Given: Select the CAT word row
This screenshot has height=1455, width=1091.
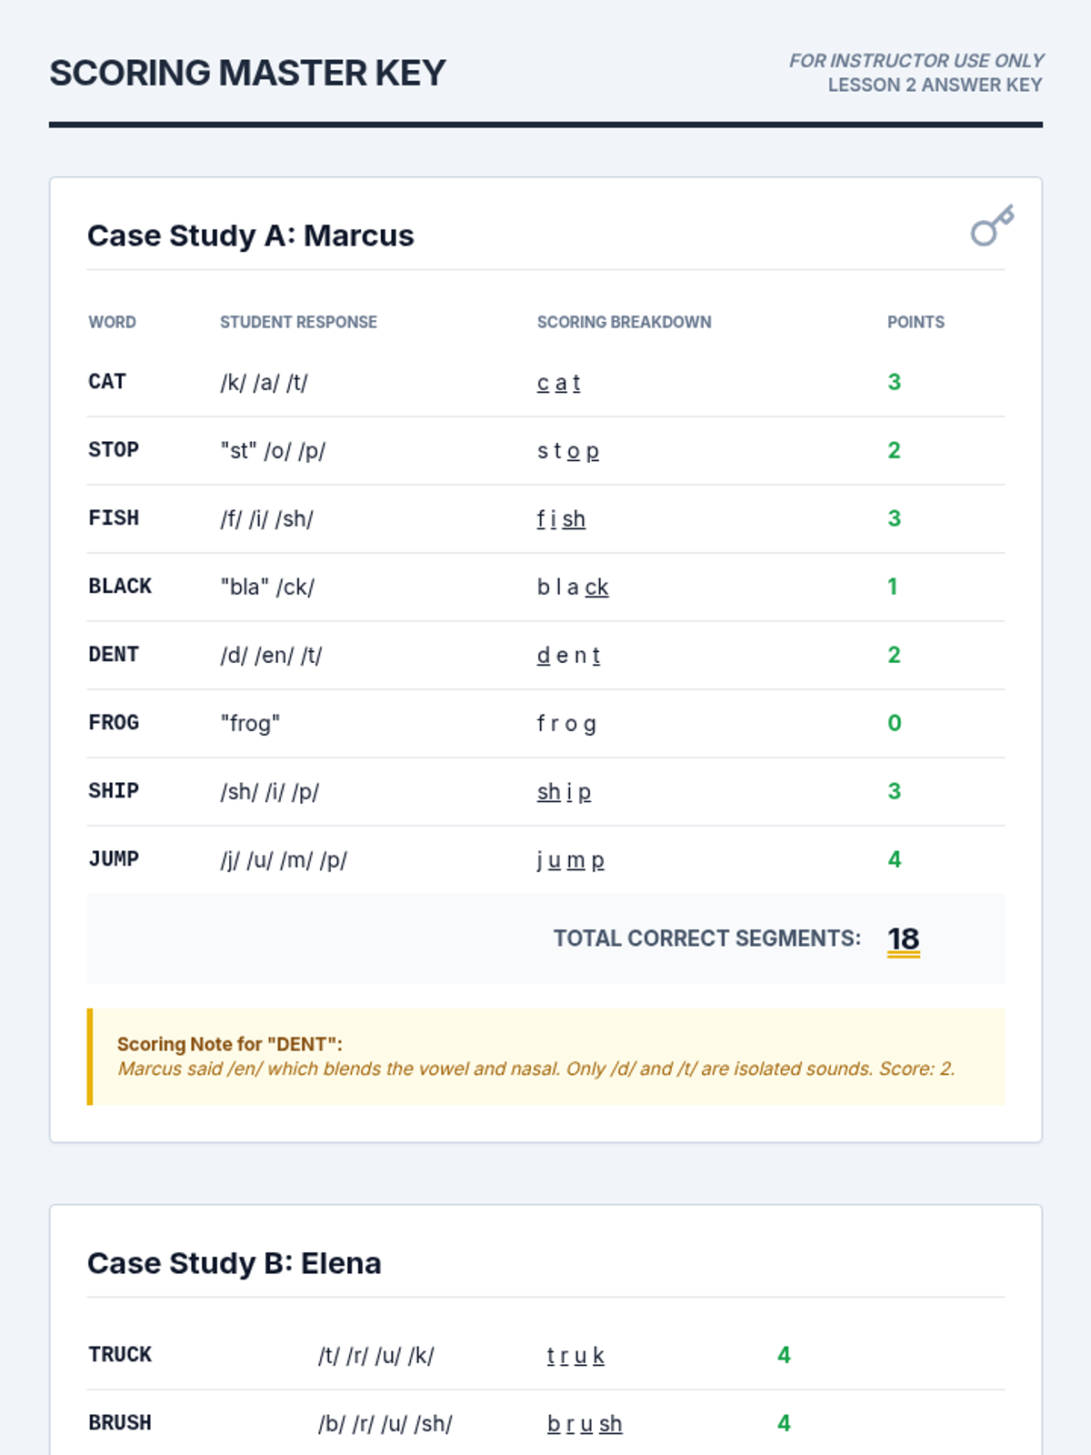Looking at the screenshot, I should (545, 383).
